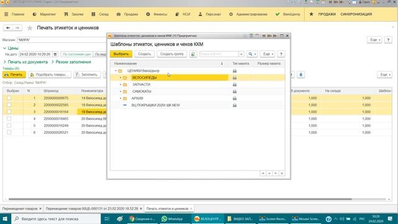Click the blue down arrow button in goods toolbar
This screenshot has height=224, width=398.
click(301, 75)
